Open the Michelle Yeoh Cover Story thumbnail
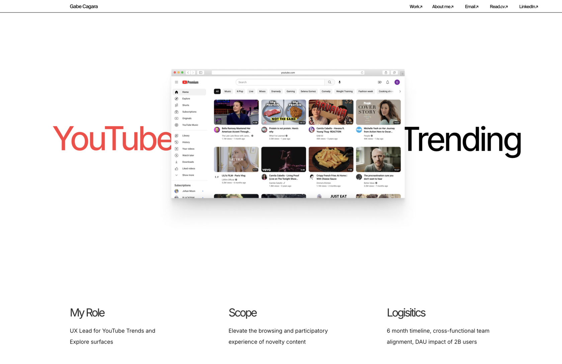Screen dimensions: 562x364 tap(378, 112)
